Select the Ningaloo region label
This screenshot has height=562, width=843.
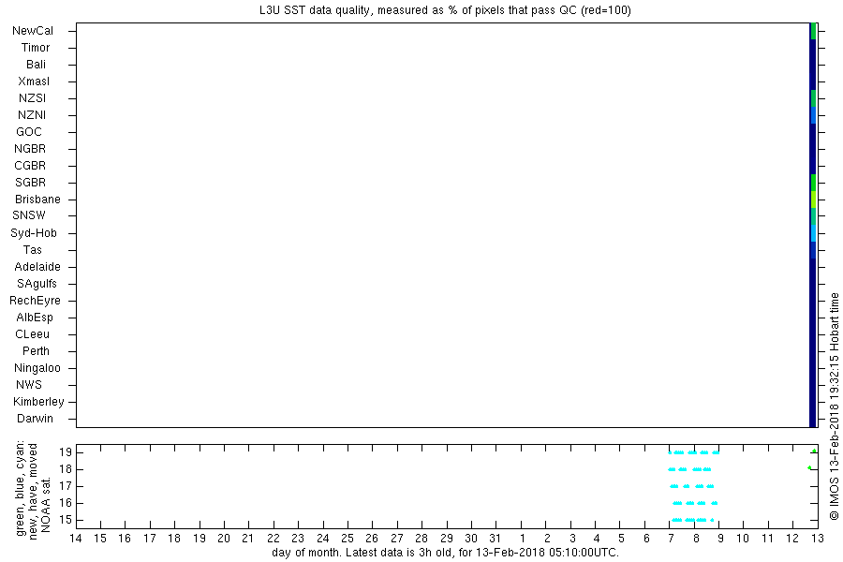[37, 368]
